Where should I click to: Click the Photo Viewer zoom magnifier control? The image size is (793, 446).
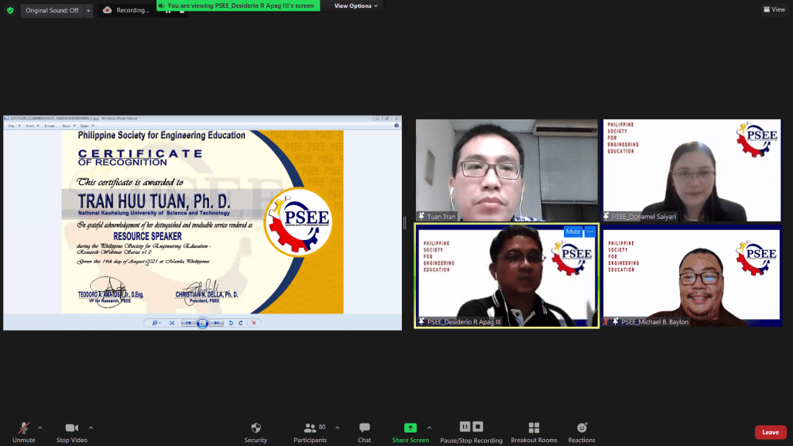pyautogui.click(x=156, y=322)
